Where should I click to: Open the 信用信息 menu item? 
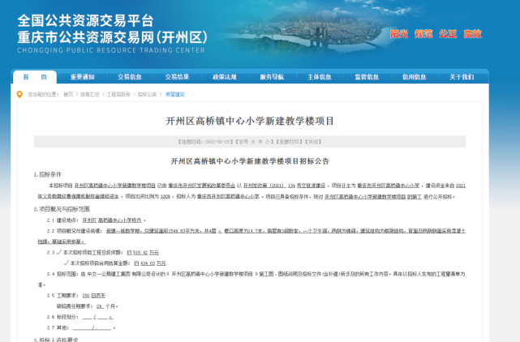tap(415, 77)
